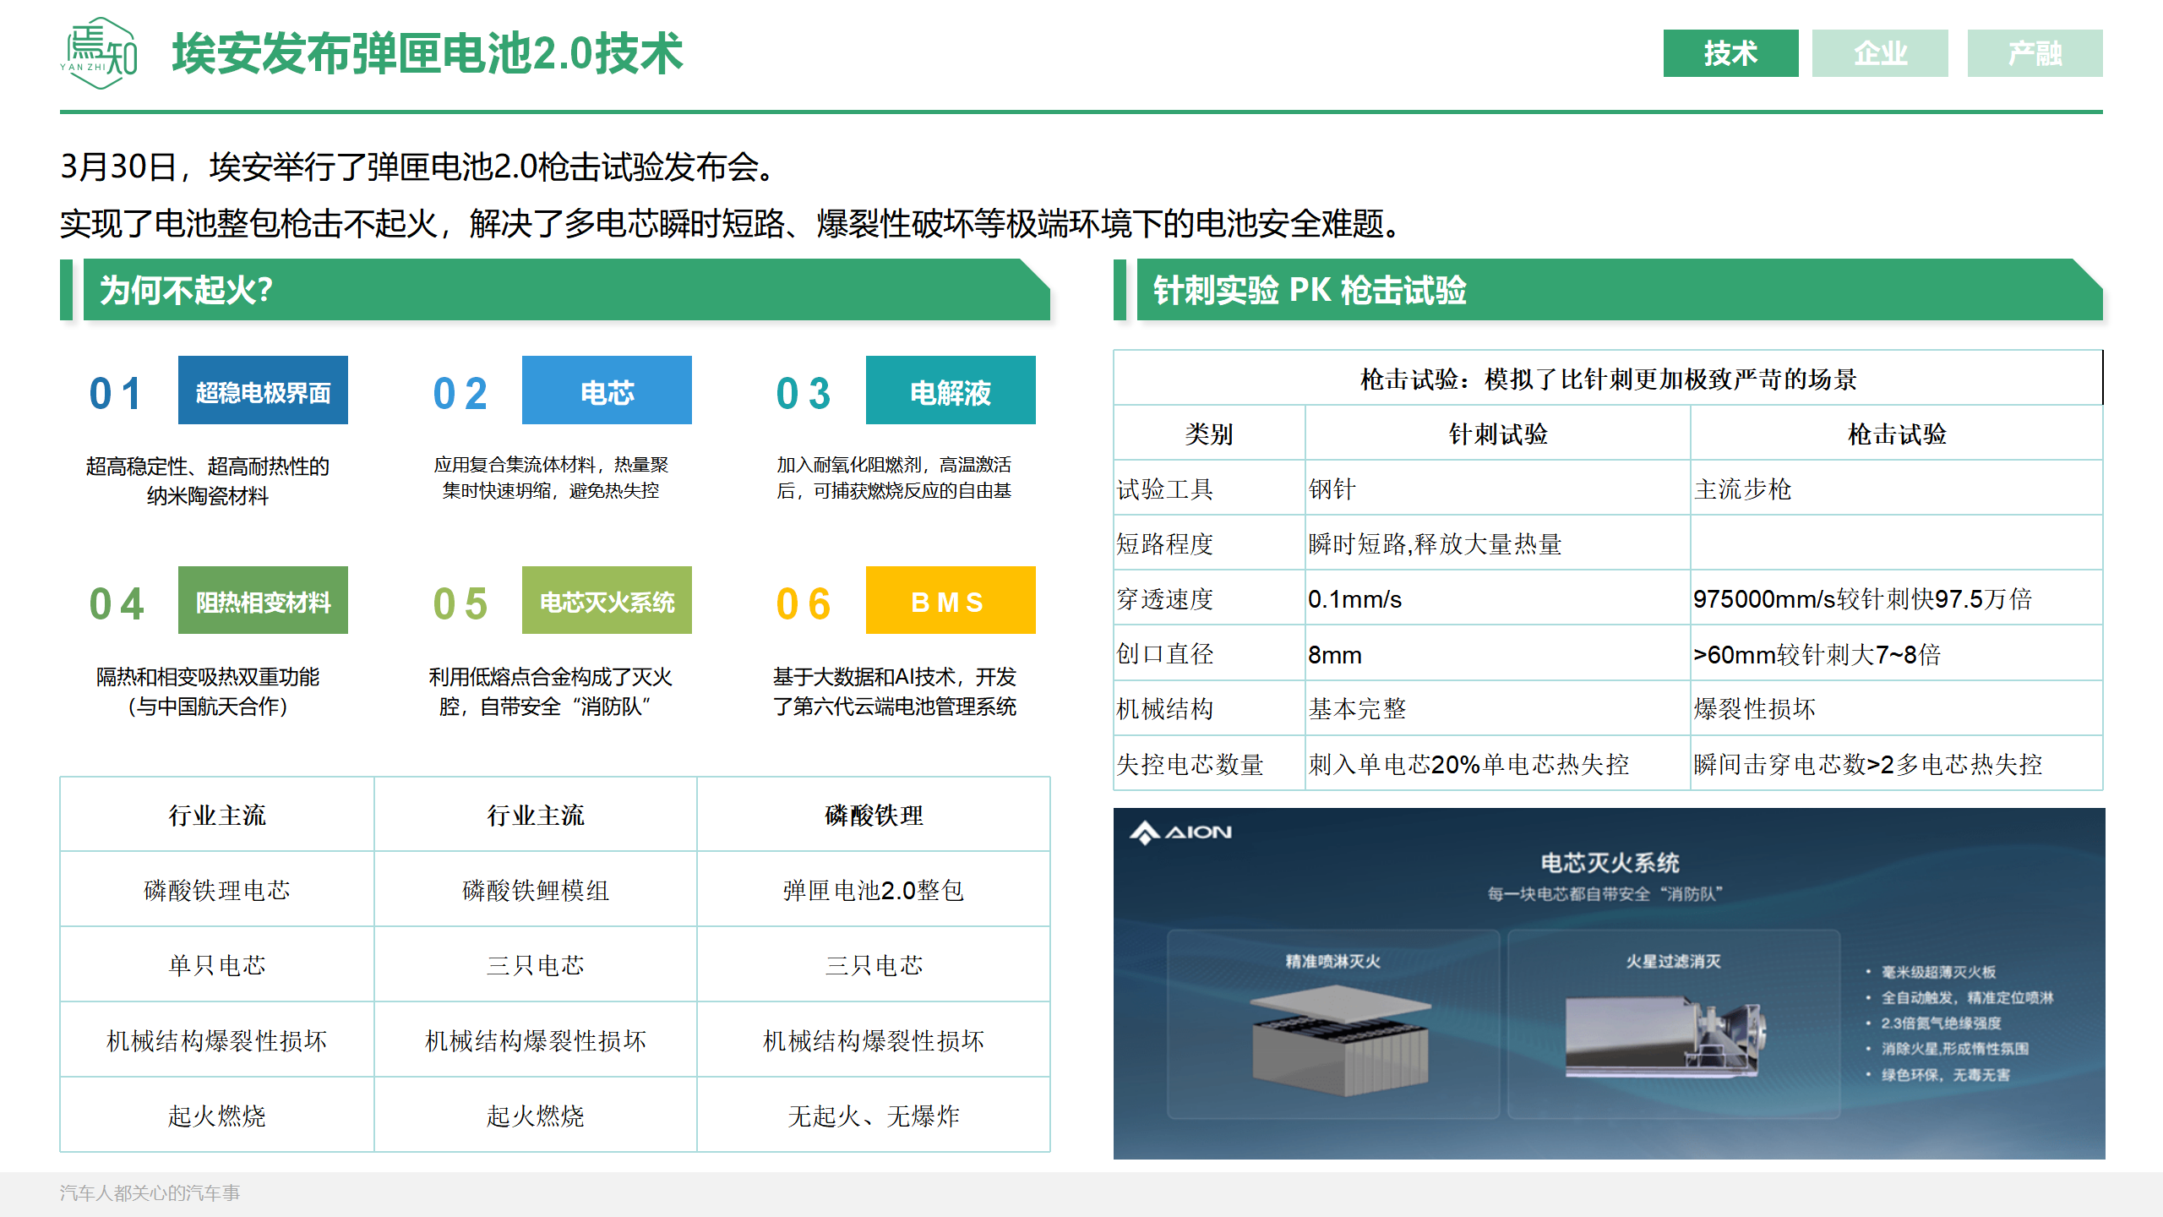Click the bullet 绿色环保，无毒无害
This screenshot has height=1217, width=2163.
coord(1945,1075)
